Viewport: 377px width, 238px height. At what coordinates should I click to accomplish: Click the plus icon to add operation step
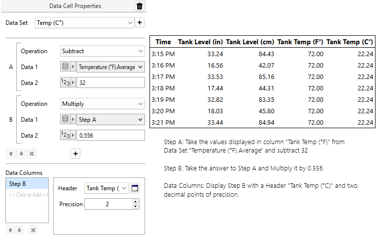coord(75,154)
